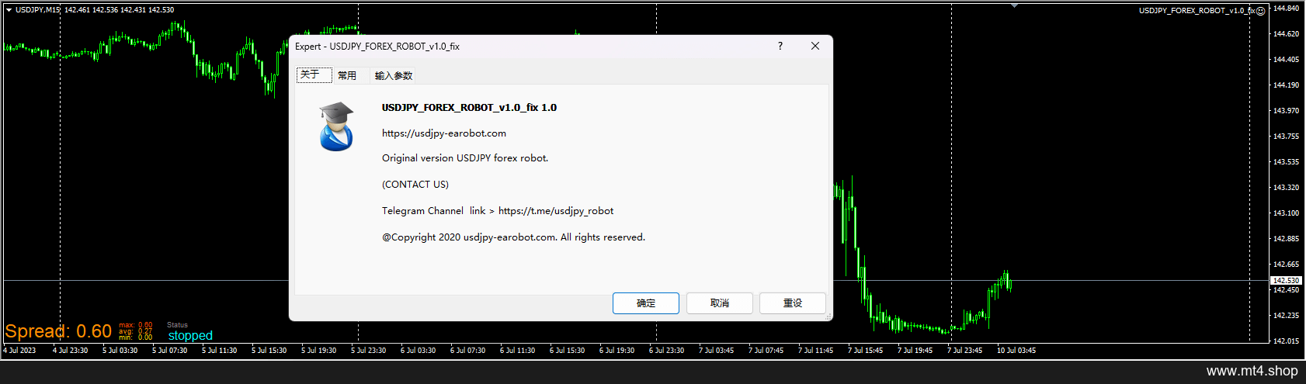This screenshot has width=1306, height=384.
Task: Click the (CONTACT US) text
Action: pyautogui.click(x=415, y=185)
